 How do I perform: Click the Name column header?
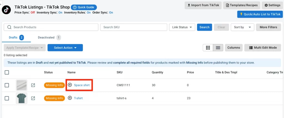tap(71, 73)
